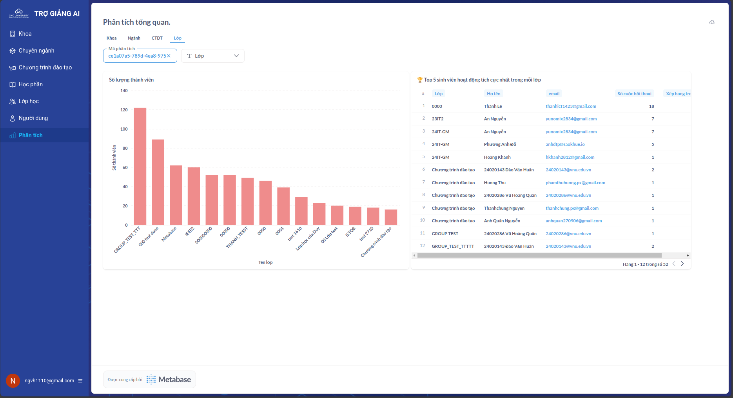Click the Phân tích chart icon
Image resolution: width=733 pixels, height=398 pixels.
[x=13, y=135]
